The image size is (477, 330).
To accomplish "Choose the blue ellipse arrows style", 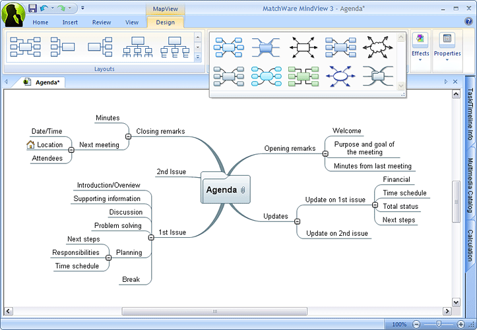I will click(340, 76).
